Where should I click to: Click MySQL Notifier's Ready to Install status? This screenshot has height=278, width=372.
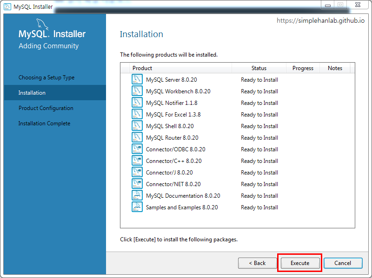click(x=259, y=103)
